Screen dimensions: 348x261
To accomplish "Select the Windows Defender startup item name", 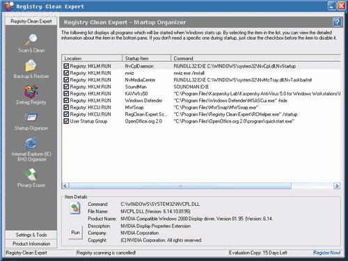I will pos(143,100).
